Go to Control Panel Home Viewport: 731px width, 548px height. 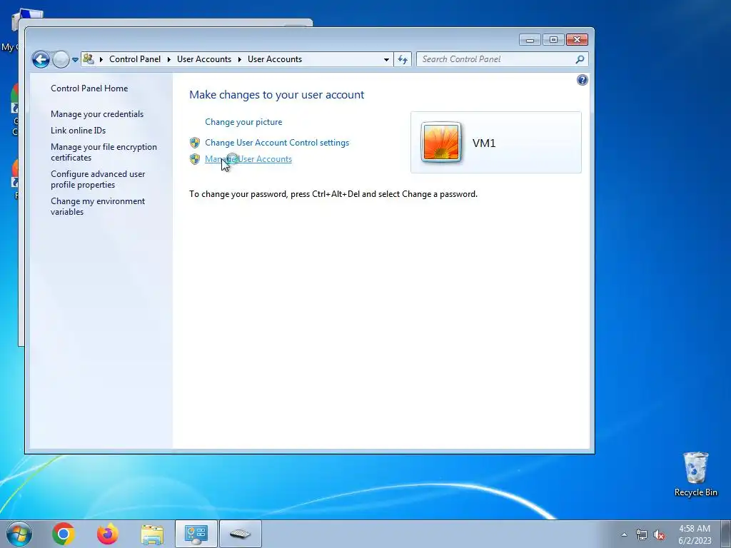coord(89,88)
